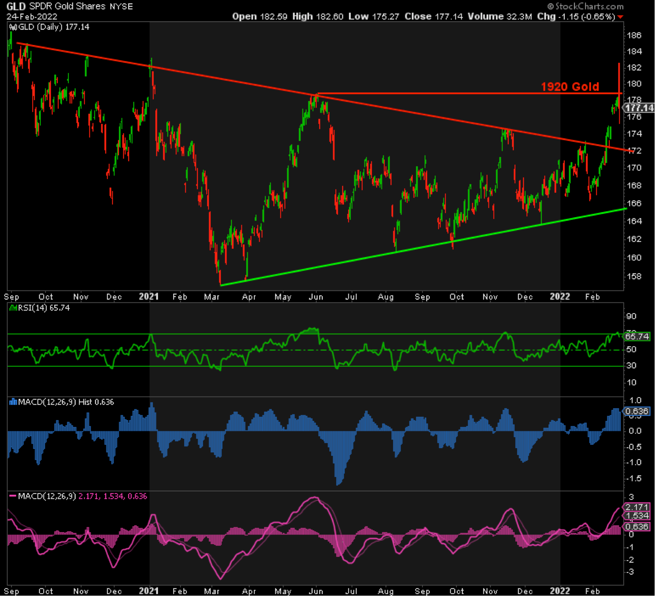Click the RSI(14) 65.74 legend text
This screenshot has width=655, height=596.
point(44,308)
